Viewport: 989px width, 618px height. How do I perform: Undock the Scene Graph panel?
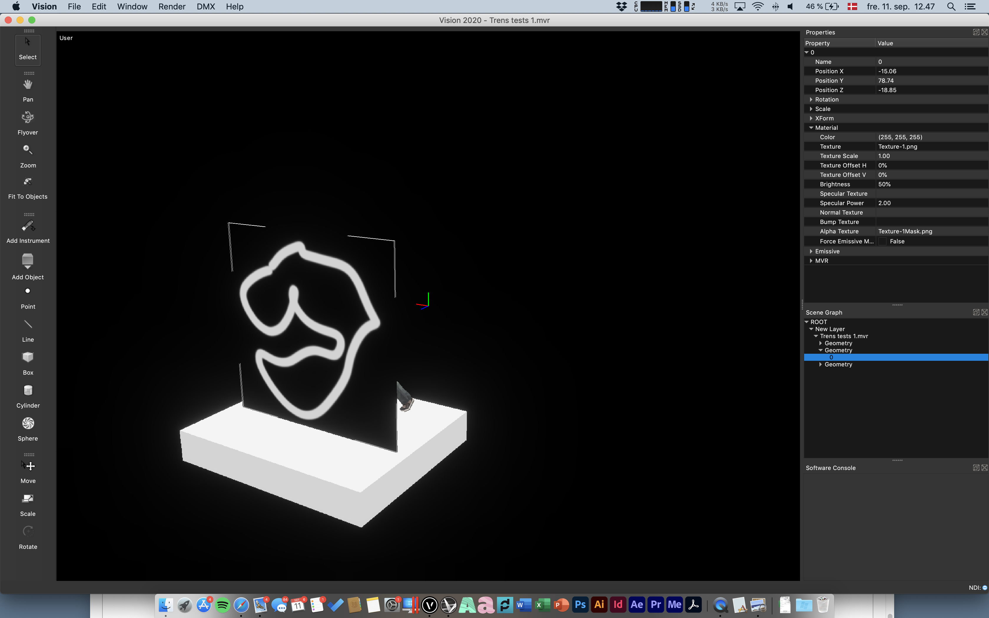tap(976, 312)
